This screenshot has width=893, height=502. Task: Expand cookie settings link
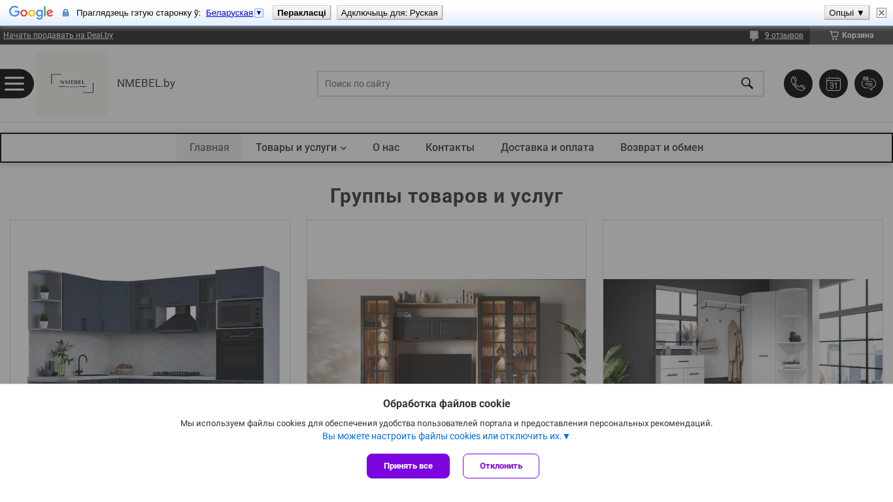coord(446,436)
